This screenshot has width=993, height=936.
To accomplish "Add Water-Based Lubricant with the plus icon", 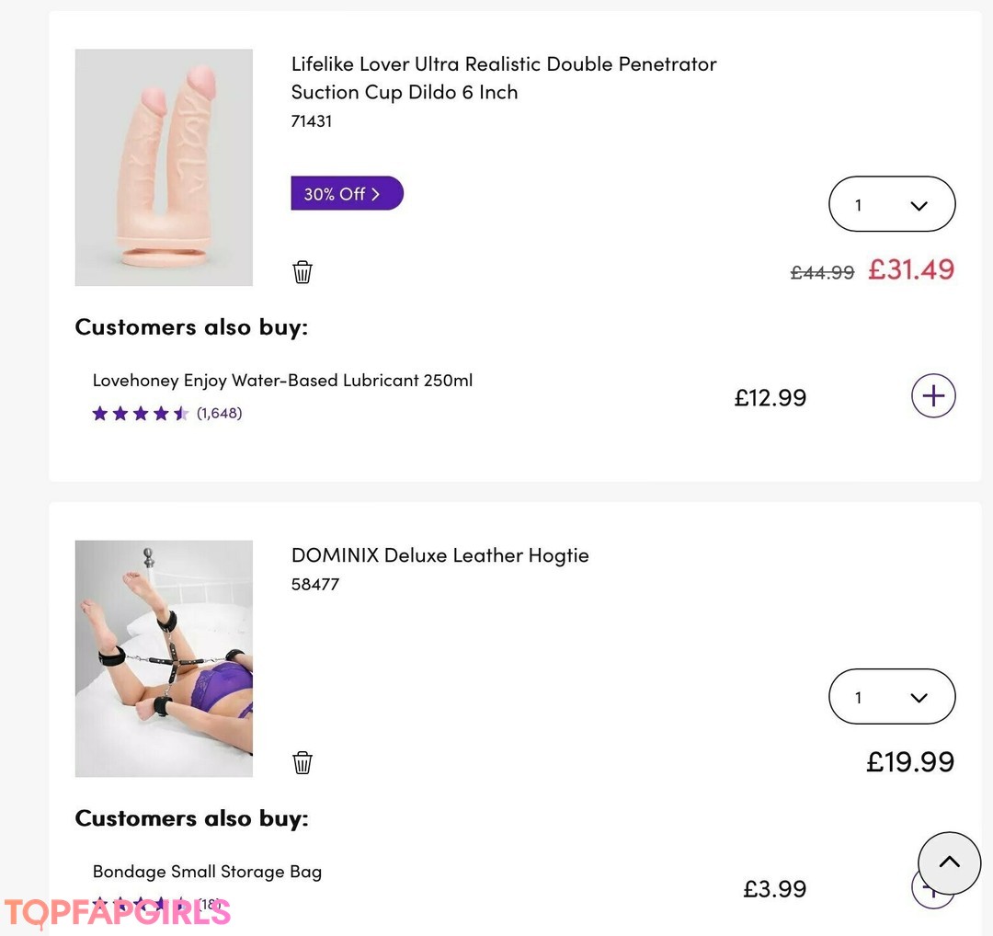I will [x=933, y=396].
